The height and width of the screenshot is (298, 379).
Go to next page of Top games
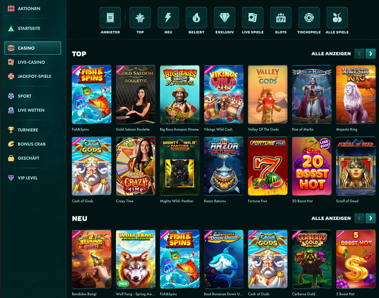[371, 54]
